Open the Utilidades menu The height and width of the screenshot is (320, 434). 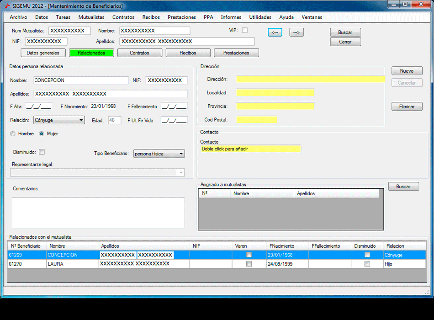pyautogui.click(x=260, y=17)
